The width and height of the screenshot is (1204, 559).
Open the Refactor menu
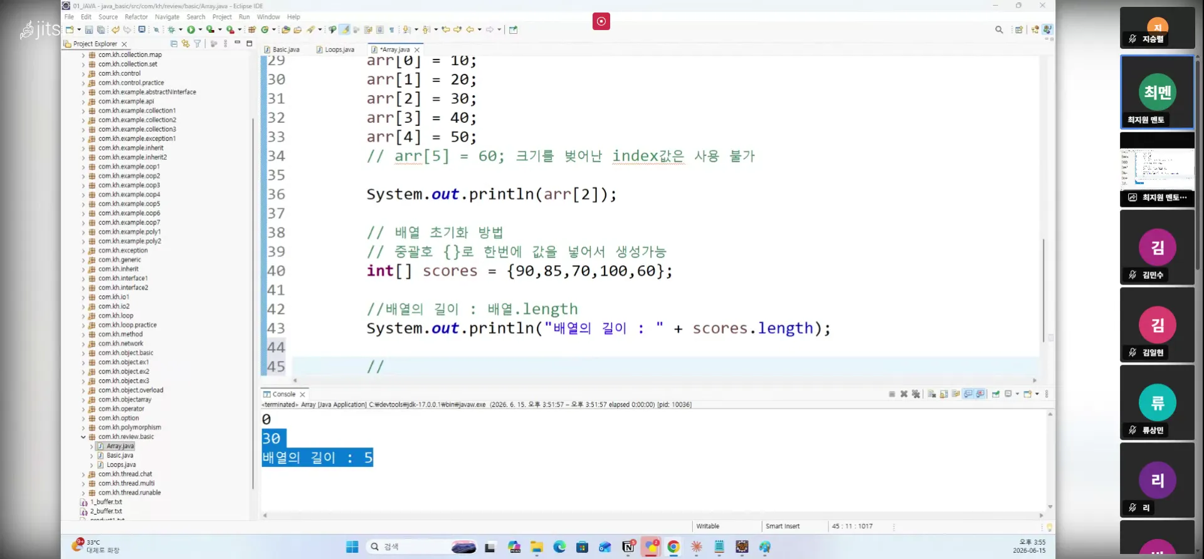136,17
